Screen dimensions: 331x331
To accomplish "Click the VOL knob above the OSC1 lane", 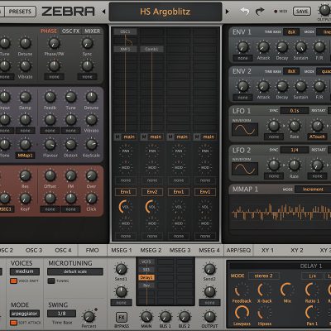I will coord(125,207).
